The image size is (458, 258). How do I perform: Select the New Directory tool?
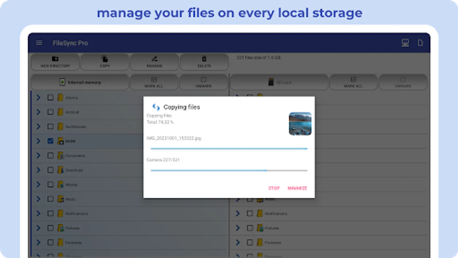click(55, 62)
